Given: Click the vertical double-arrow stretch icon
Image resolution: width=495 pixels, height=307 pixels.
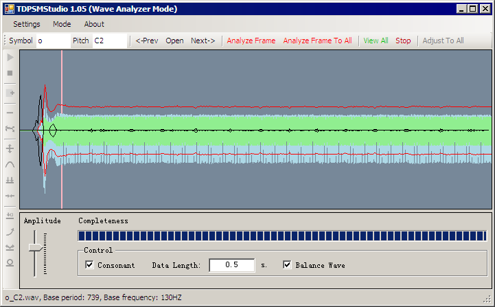Looking at the screenshot, I should click(10, 148).
